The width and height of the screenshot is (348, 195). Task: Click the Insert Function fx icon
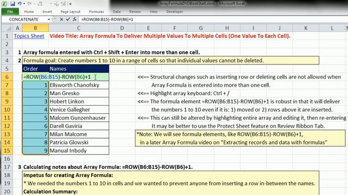[74, 19]
